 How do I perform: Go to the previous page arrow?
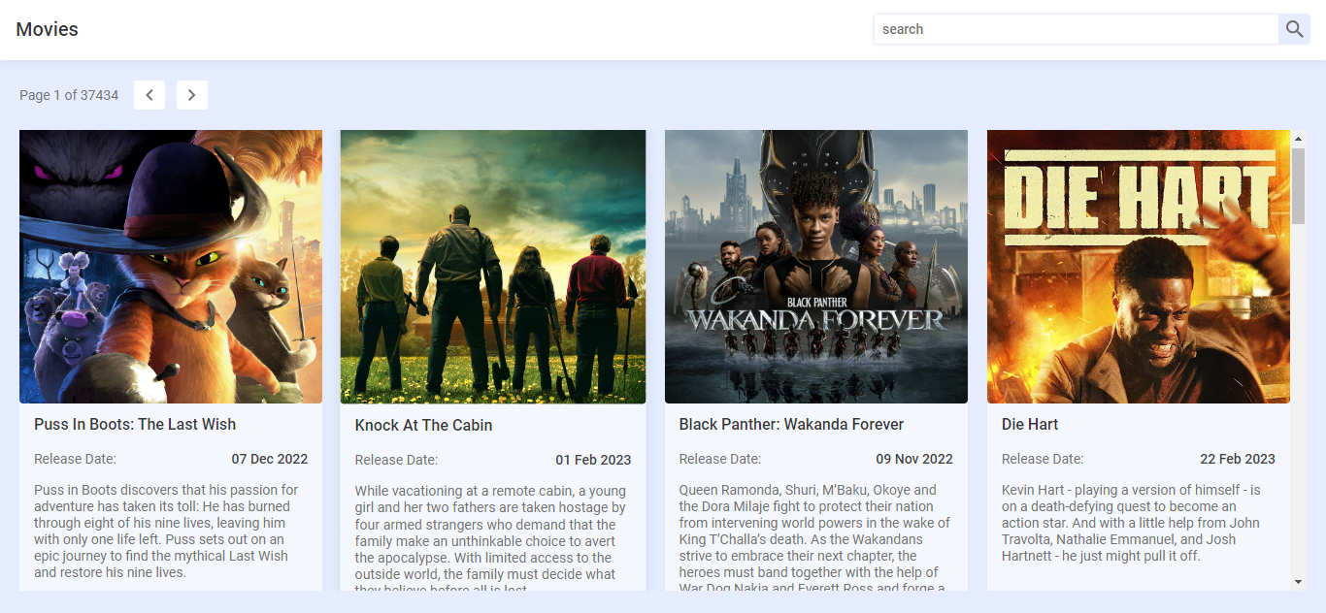point(149,95)
